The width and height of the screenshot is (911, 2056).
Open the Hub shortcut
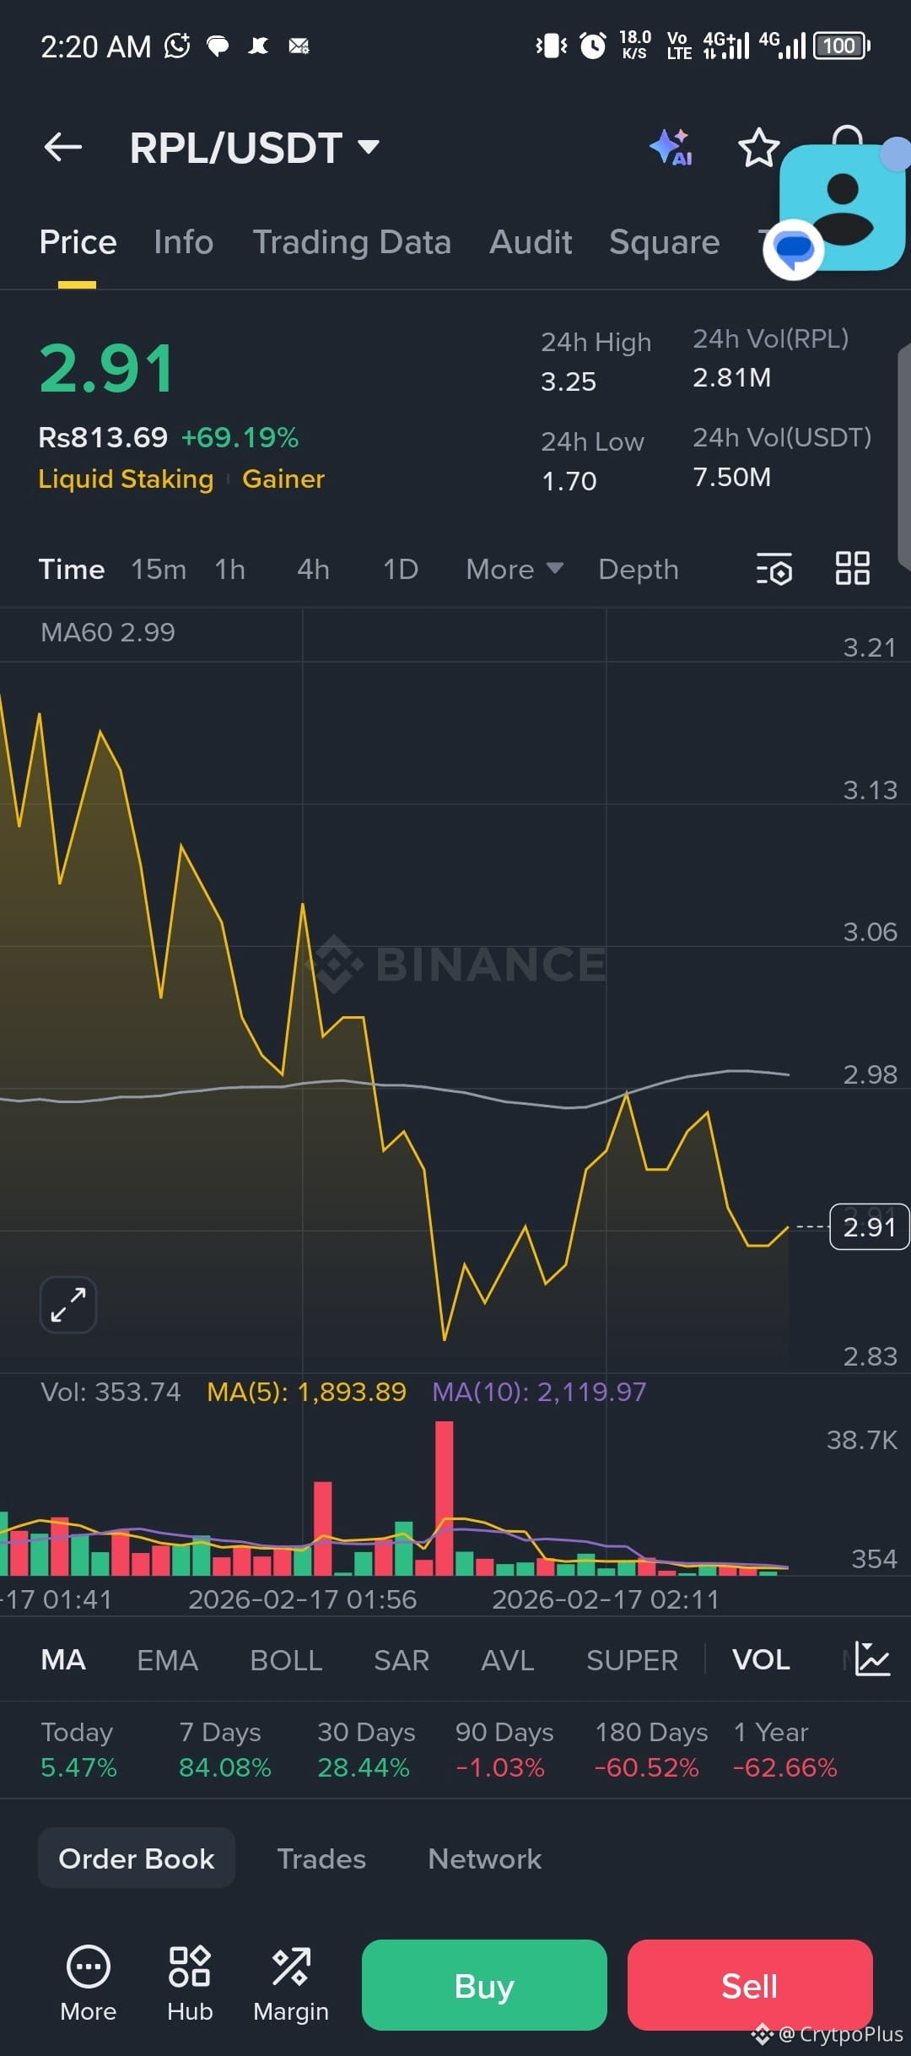[190, 1983]
